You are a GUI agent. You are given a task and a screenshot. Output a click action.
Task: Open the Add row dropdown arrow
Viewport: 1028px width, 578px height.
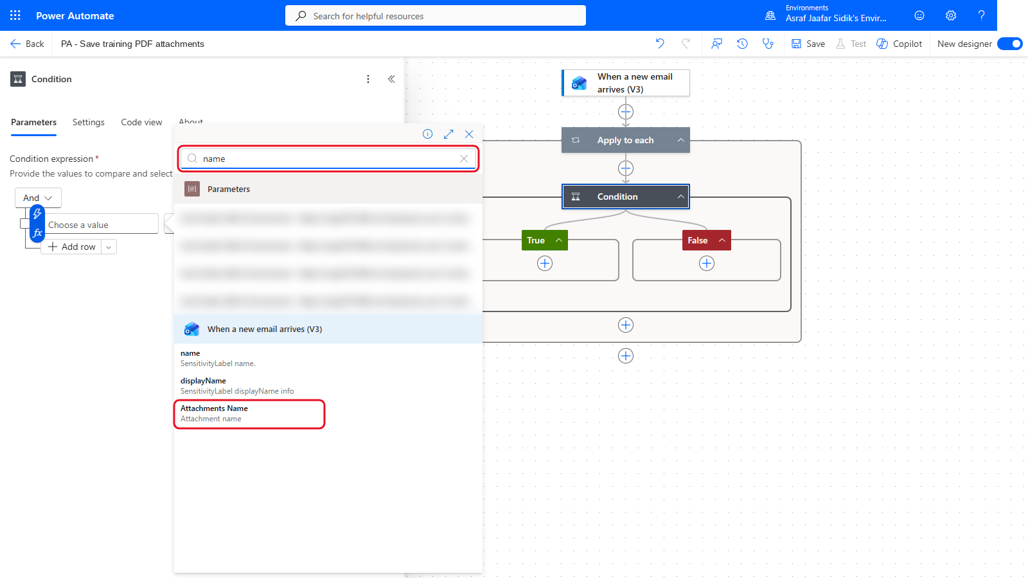tap(109, 247)
